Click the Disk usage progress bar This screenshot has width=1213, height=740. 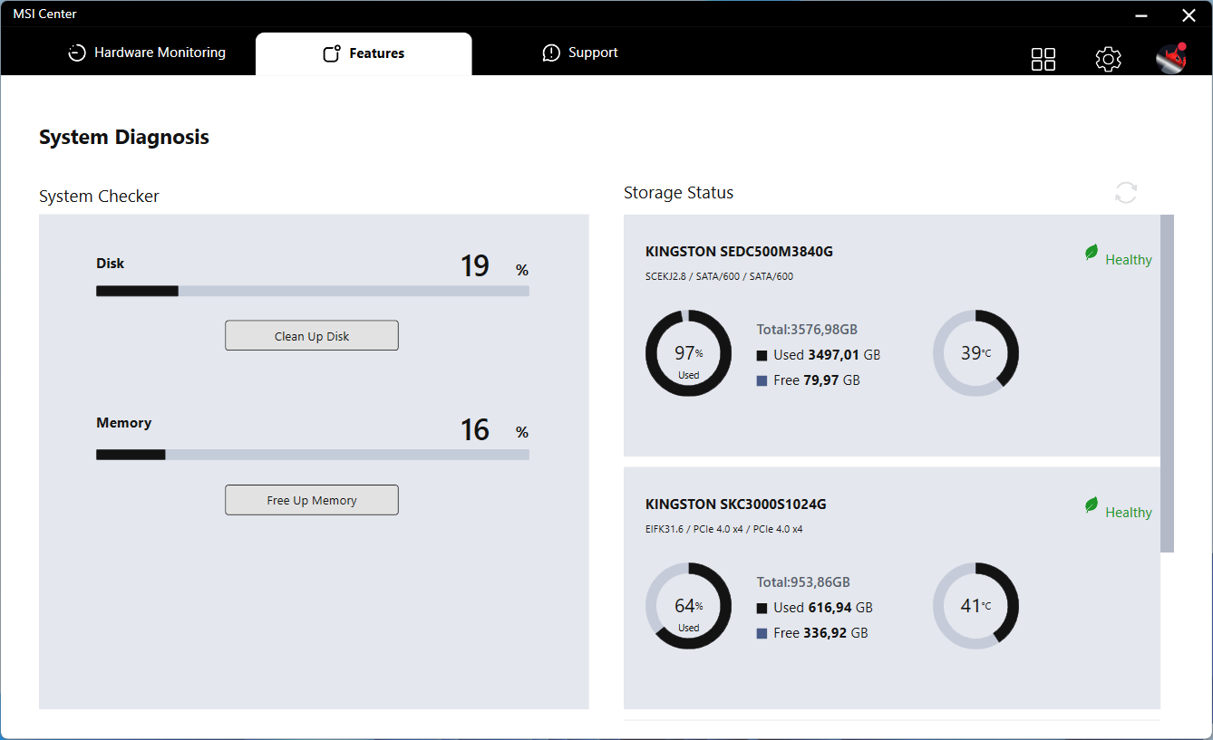click(312, 291)
